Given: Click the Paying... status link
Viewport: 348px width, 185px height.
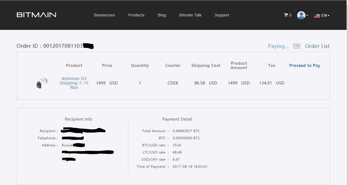Looking at the screenshot, I should pyautogui.click(x=278, y=46).
